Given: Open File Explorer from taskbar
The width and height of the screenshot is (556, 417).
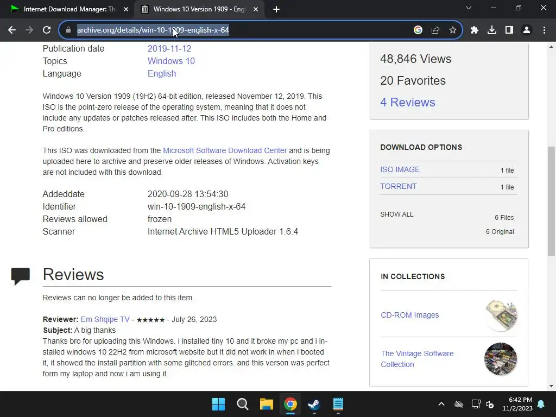Looking at the screenshot, I should coord(266,404).
